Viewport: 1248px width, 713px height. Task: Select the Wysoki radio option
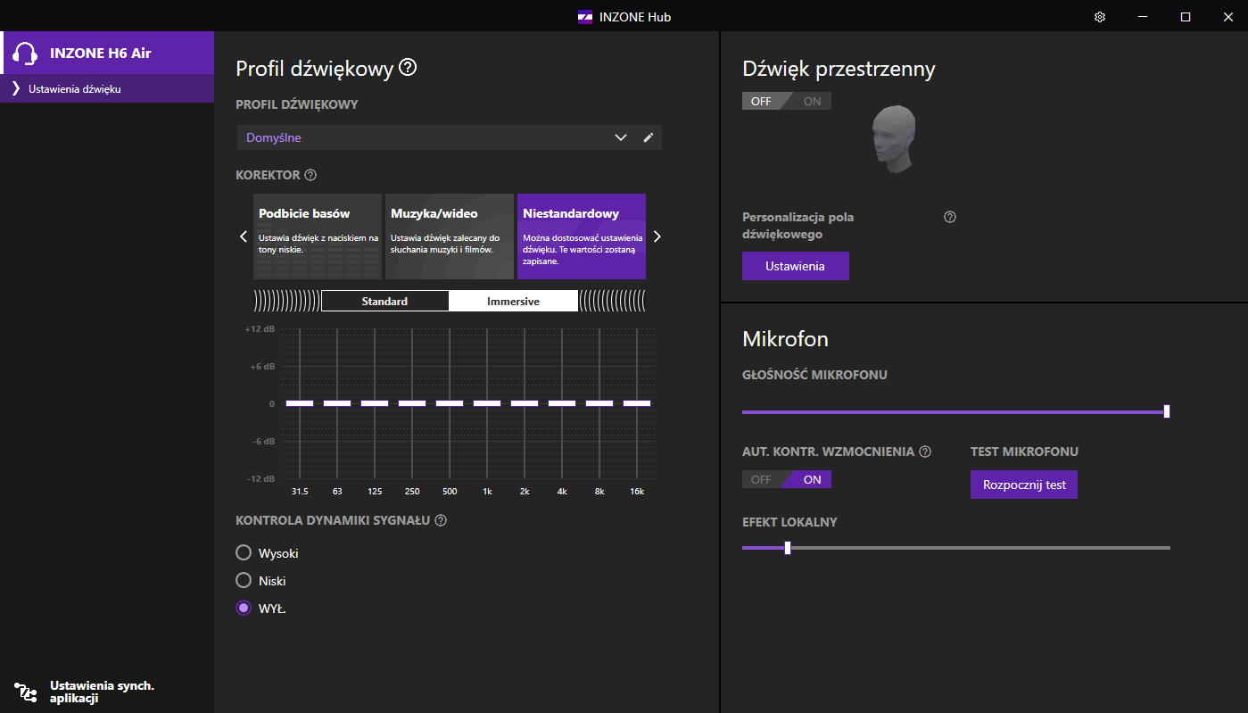coord(244,553)
